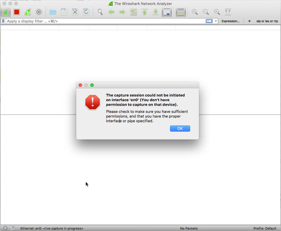This screenshot has width=281, height=231.
Task: Focus the display filter input field
Action: point(106,21)
